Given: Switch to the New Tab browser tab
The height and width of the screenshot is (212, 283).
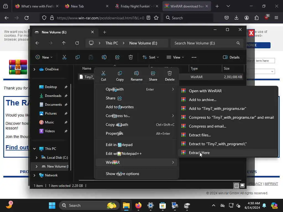Looking at the screenshot, I should [x=86, y=6].
